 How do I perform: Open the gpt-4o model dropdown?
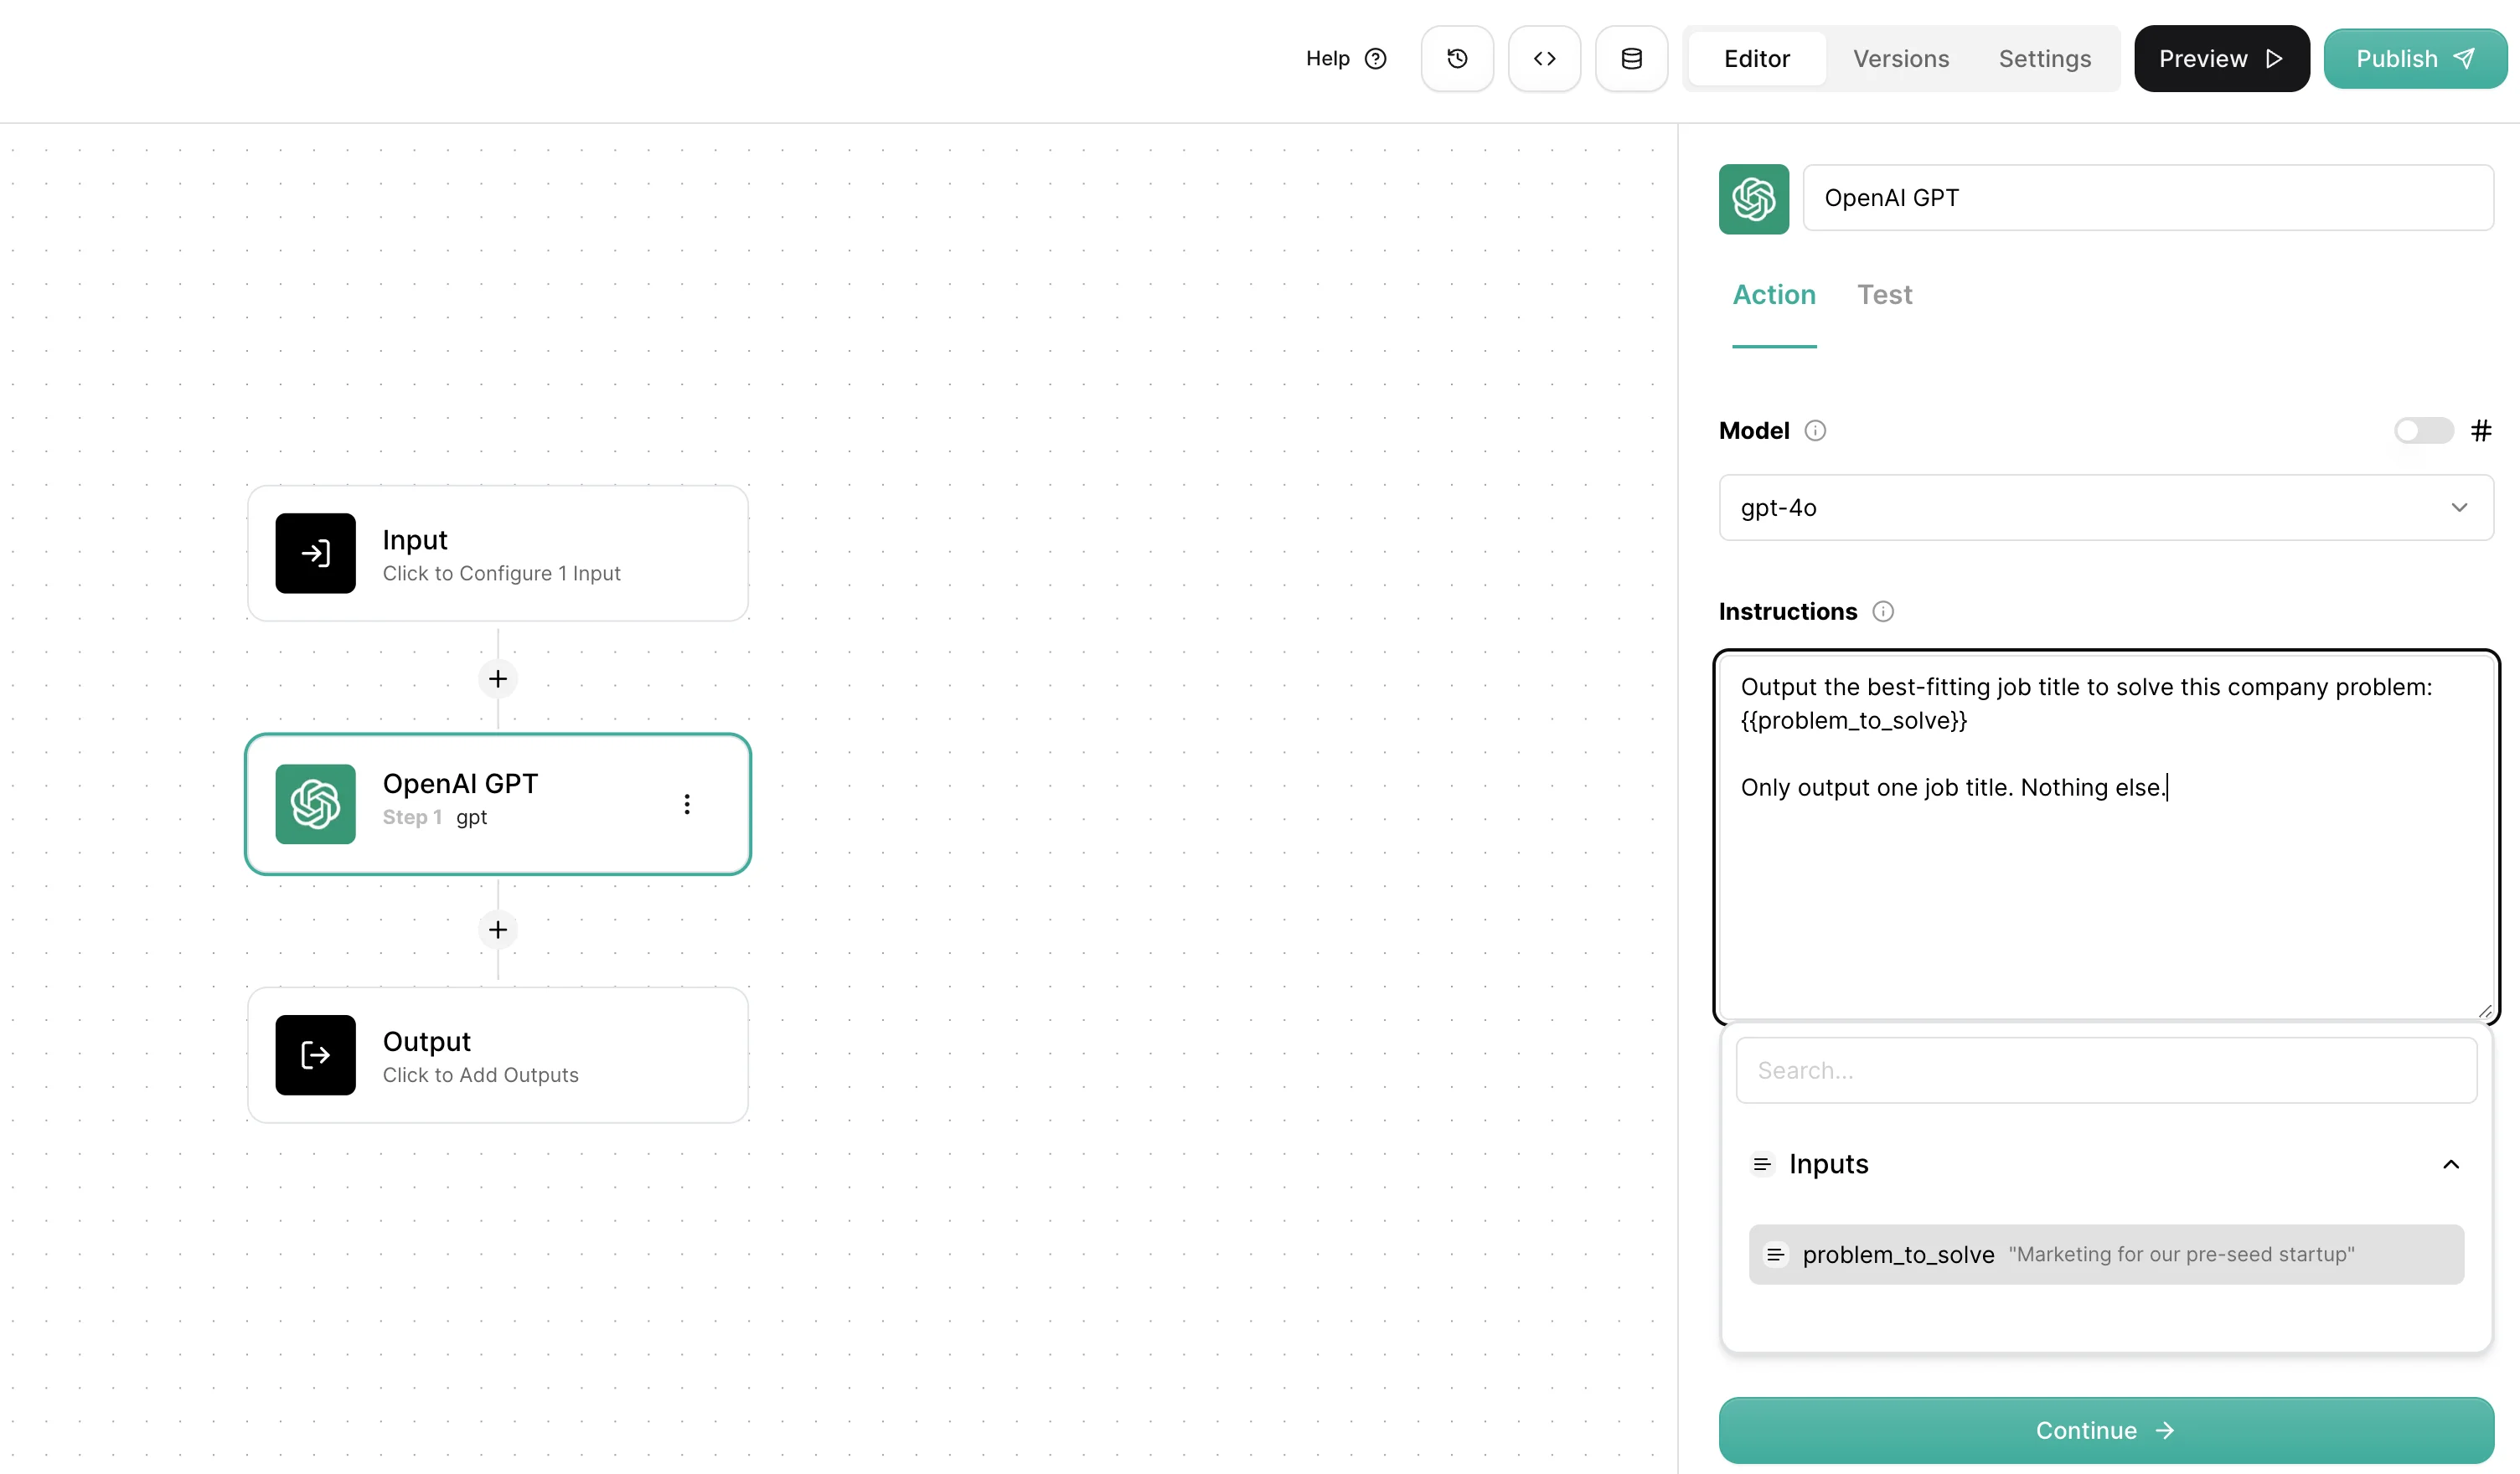click(x=2106, y=508)
